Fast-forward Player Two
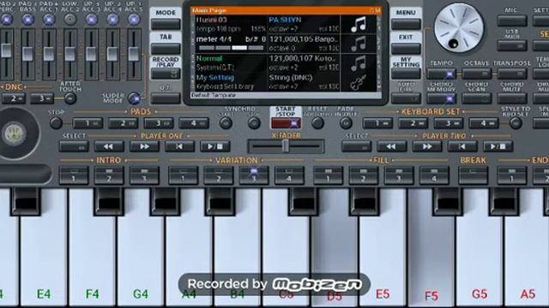This screenshot has width=549, height=308. coord(427,146)
